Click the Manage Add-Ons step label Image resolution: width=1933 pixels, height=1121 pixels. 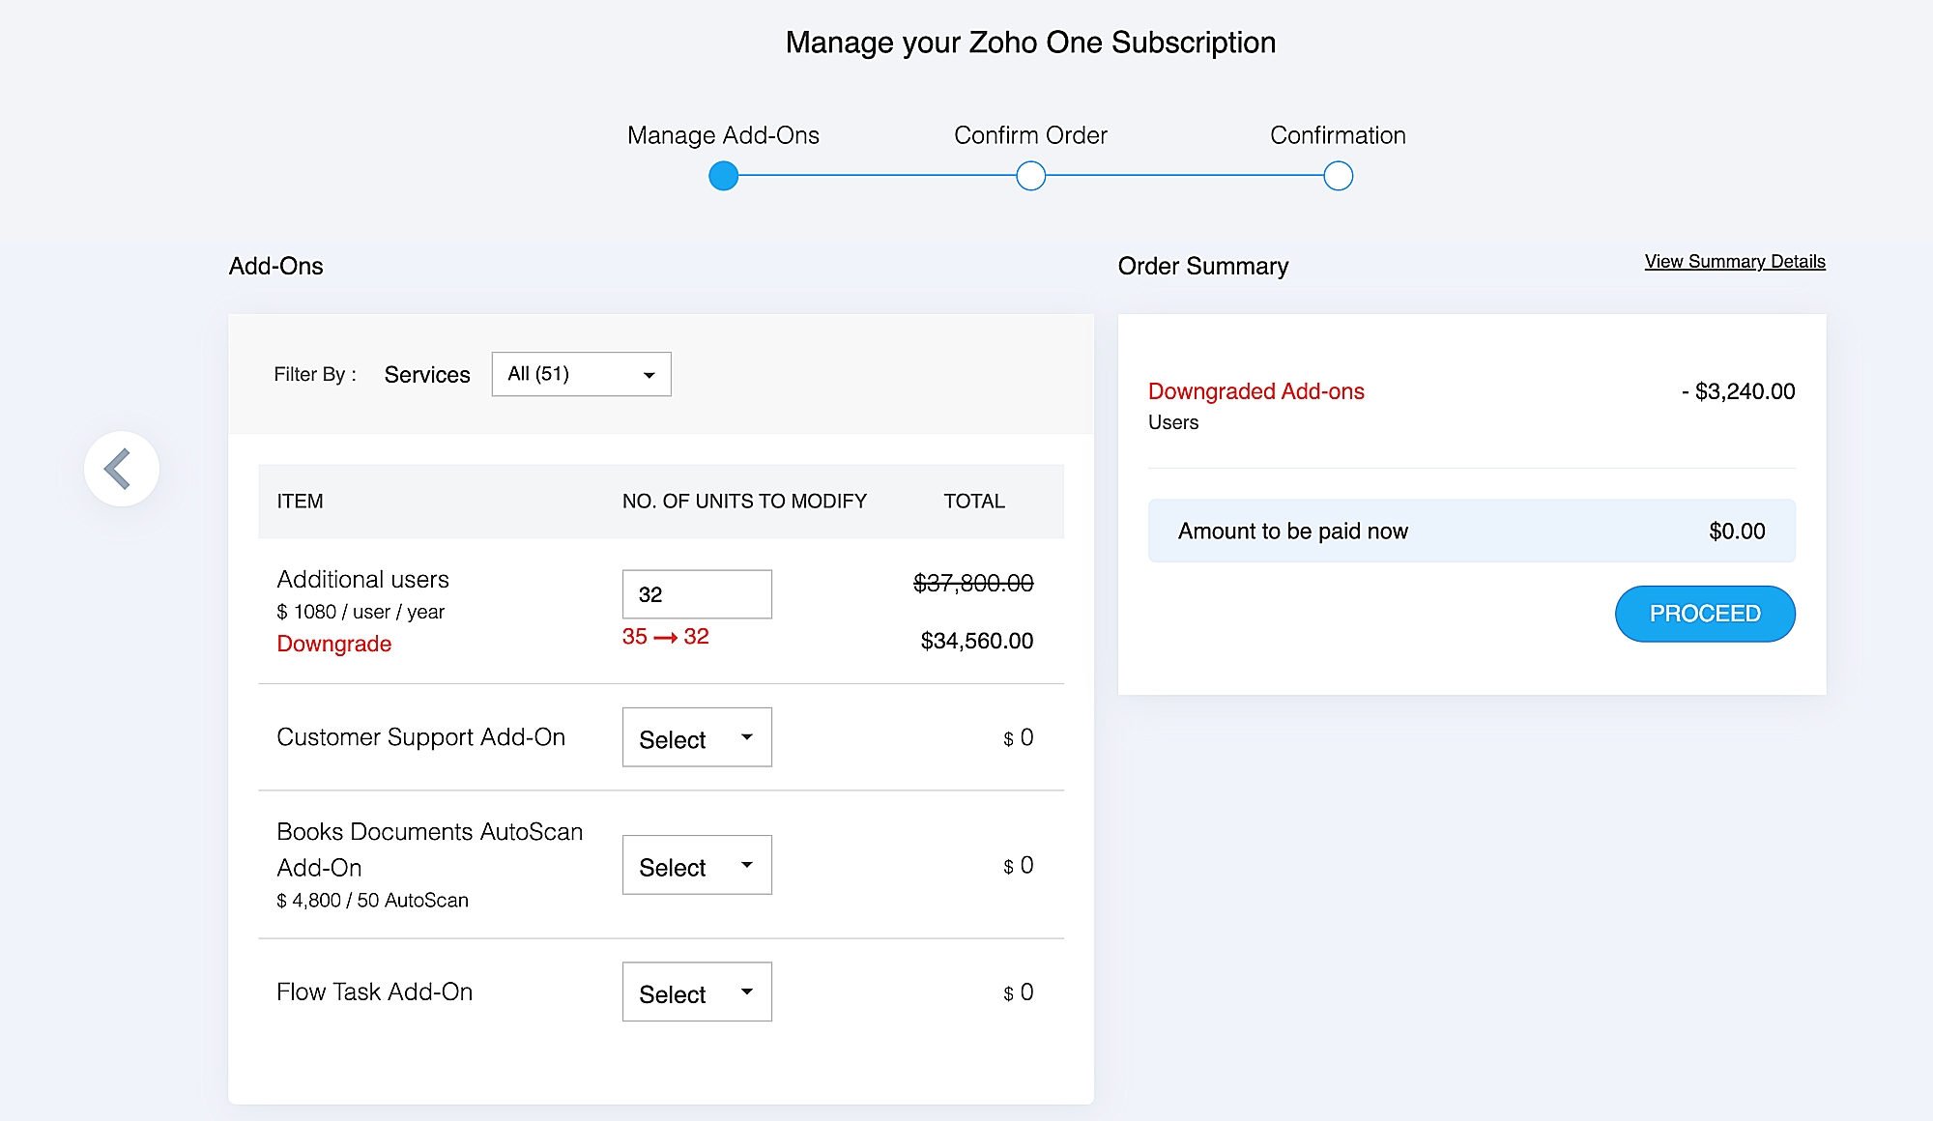pyautogui.click(x=723, y=135)
